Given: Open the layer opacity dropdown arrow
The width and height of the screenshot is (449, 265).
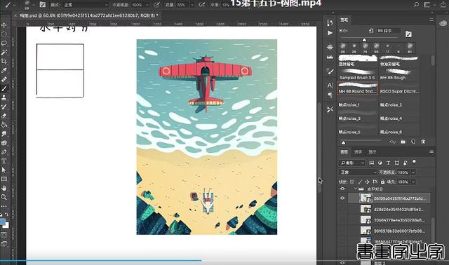Looking at the screenshot, I should [x=413, y=172].
